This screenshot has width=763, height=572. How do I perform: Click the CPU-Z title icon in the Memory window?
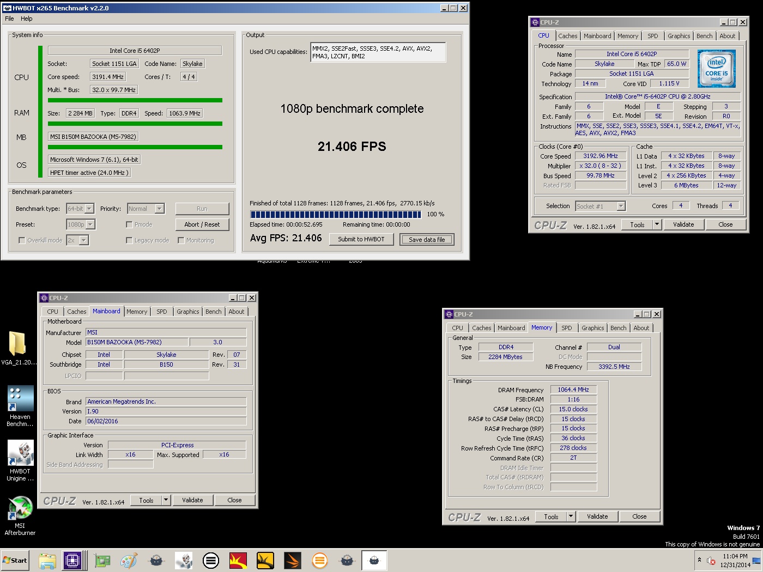pos(449,314)
